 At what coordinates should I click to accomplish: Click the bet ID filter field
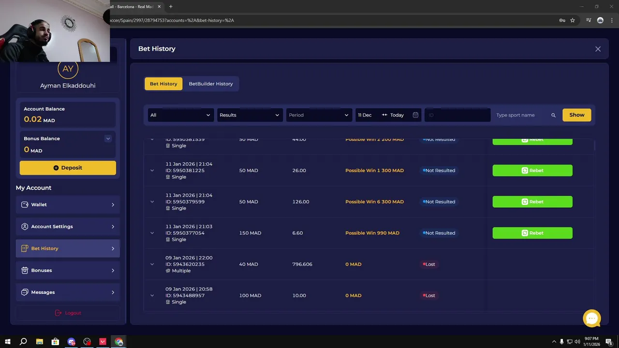coord(457,115)
